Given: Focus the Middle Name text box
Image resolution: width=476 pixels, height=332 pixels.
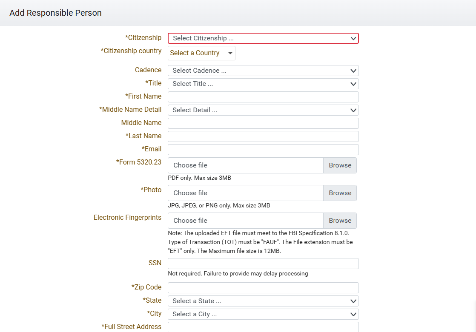Looking at the screenshot, I should (263, 123).
